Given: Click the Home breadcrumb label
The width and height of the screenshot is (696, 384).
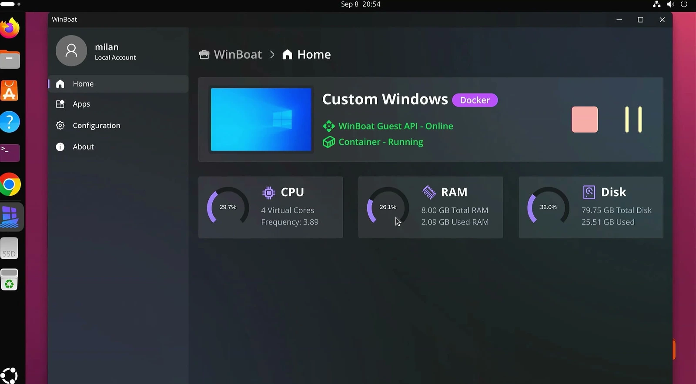Looking at the screenshot, I should click(x=314, y=54).
